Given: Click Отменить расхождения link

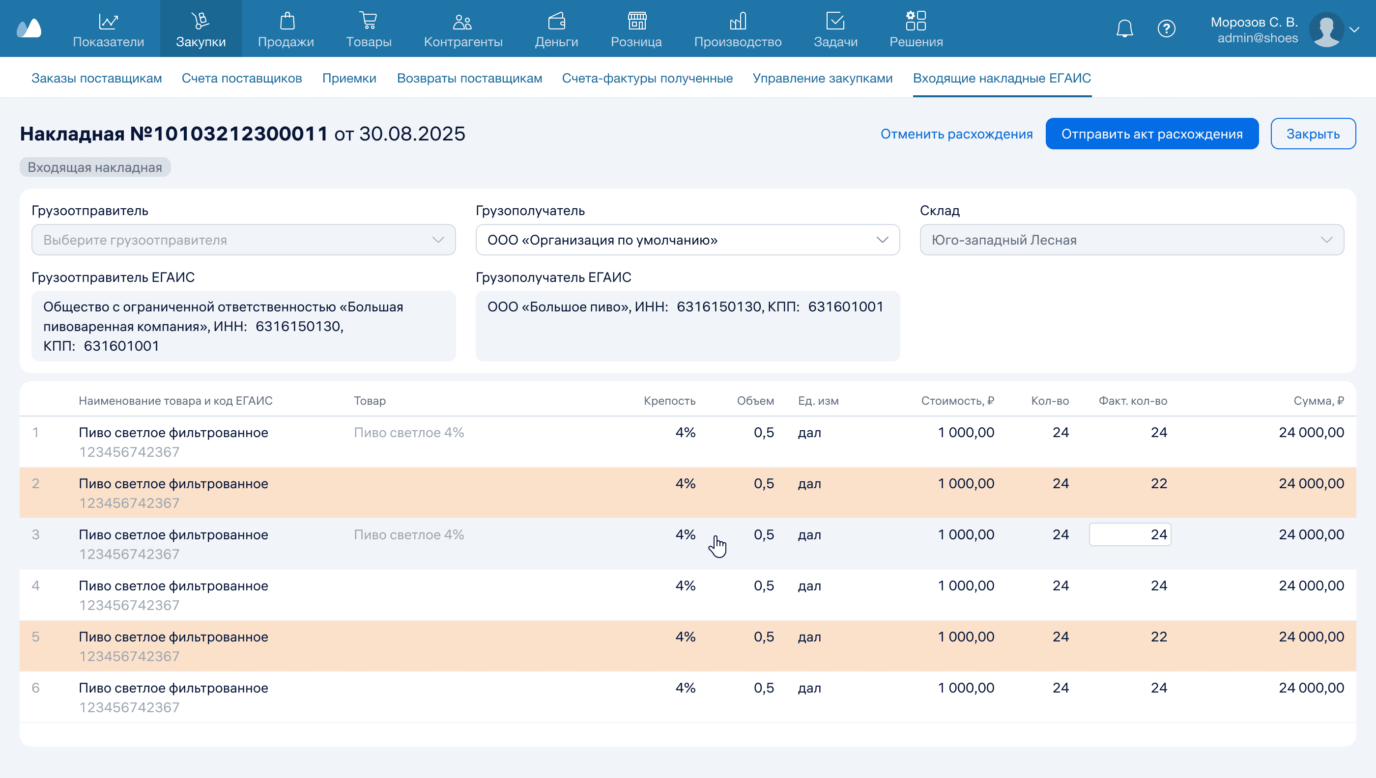Looking at the screenshot, I should [956, 134].
